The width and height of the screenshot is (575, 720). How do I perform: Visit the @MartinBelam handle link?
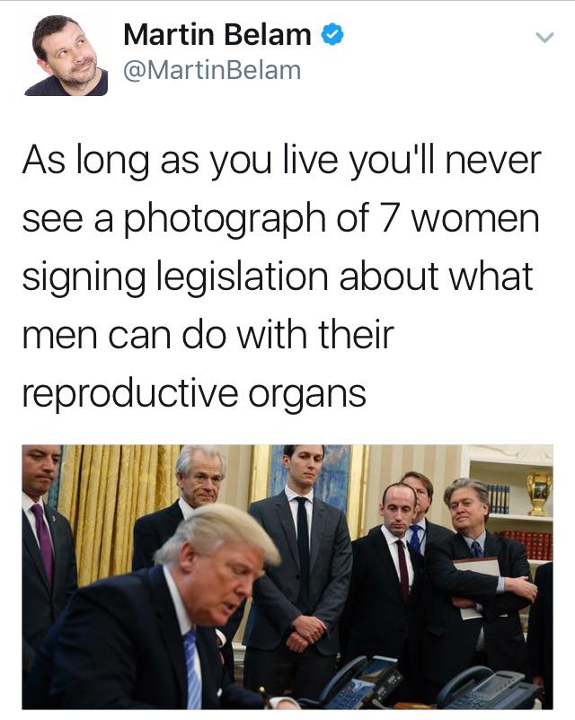tap(212, 70)
